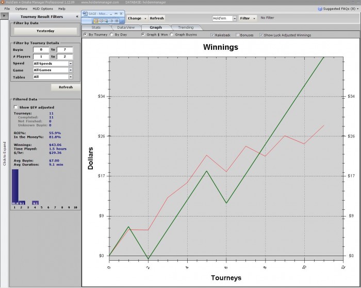The width and height of the screenshot is (361, 288).
Task: Open the Tables dropdown
Action: pos(71,77)
